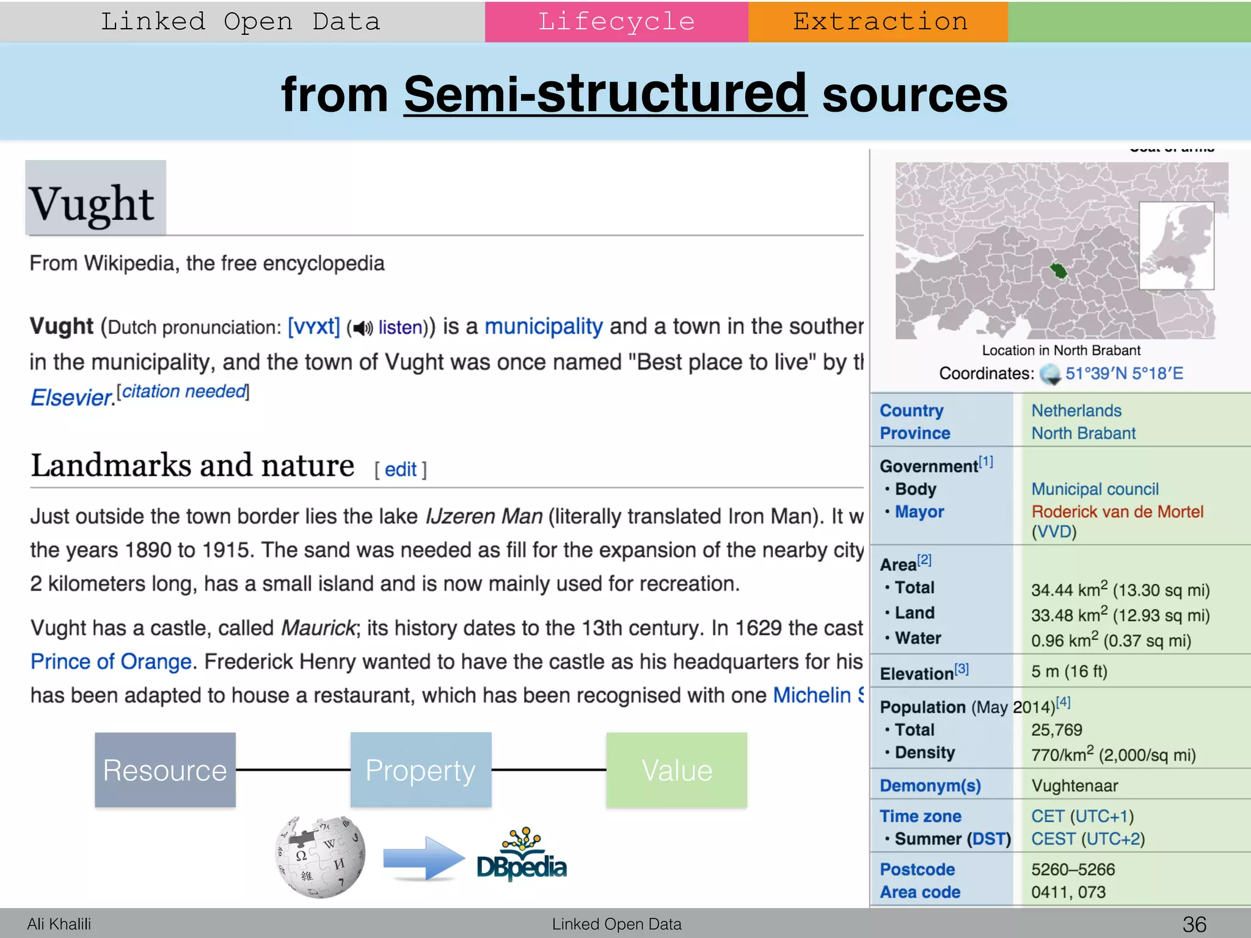Screen dimensions: 1251x938
Task: Select the Lifecycle tab
Action: pyautogui.click(x=616, y=22)
